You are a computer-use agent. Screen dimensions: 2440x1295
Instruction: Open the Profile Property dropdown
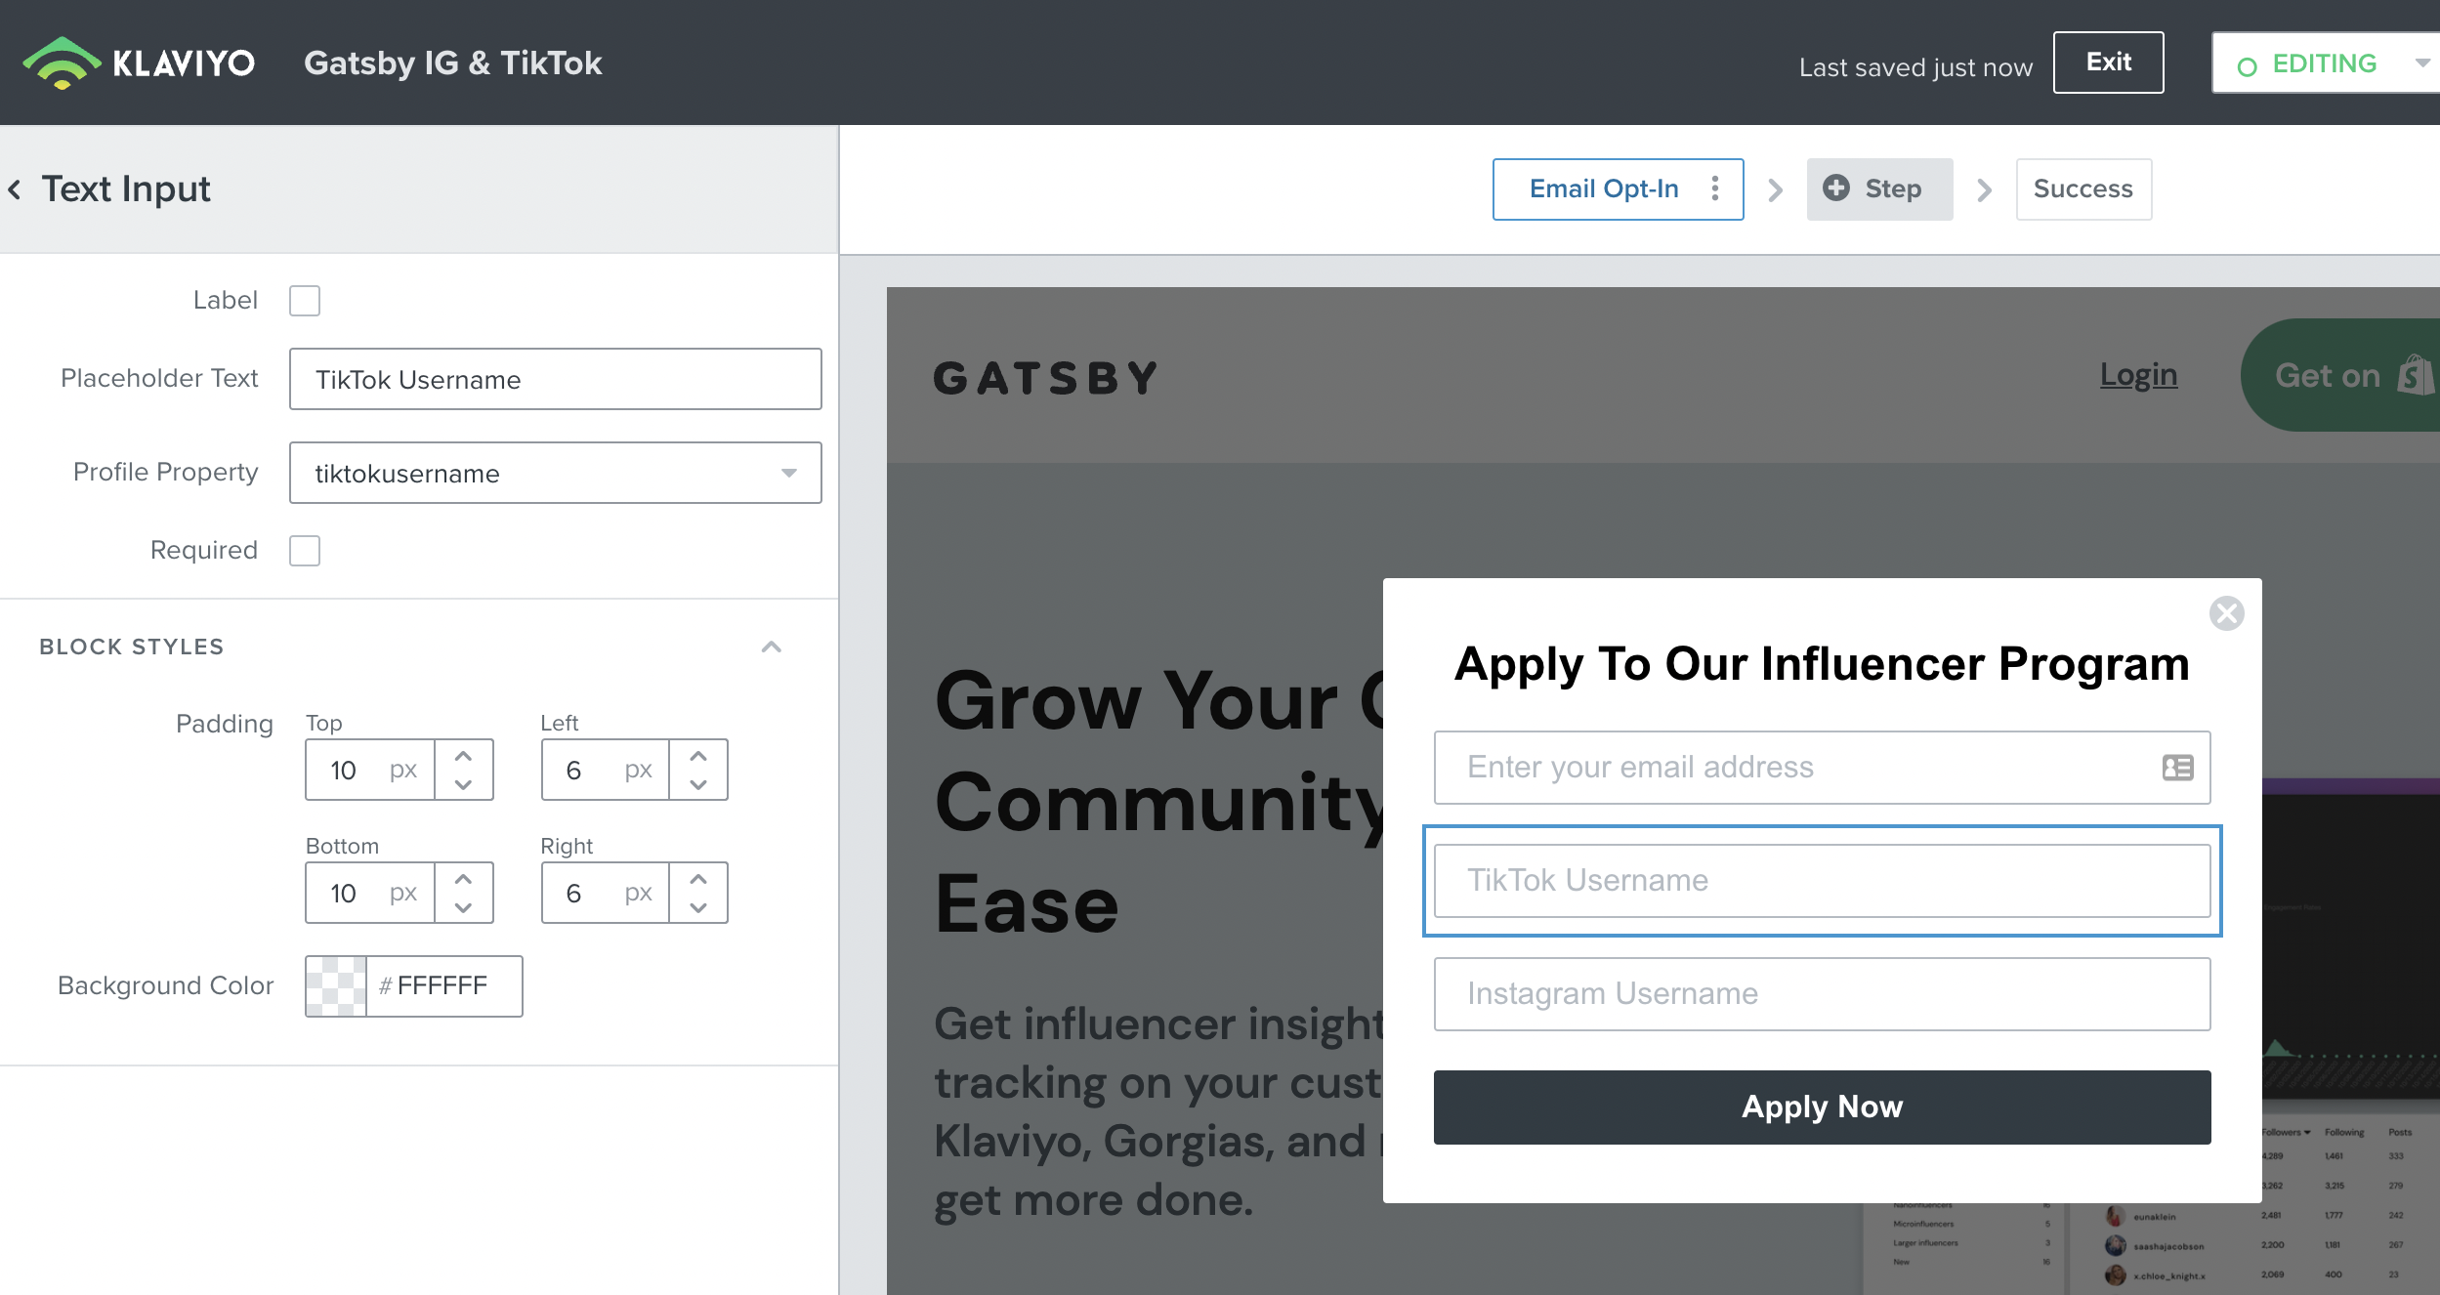(x=555, y=473)
